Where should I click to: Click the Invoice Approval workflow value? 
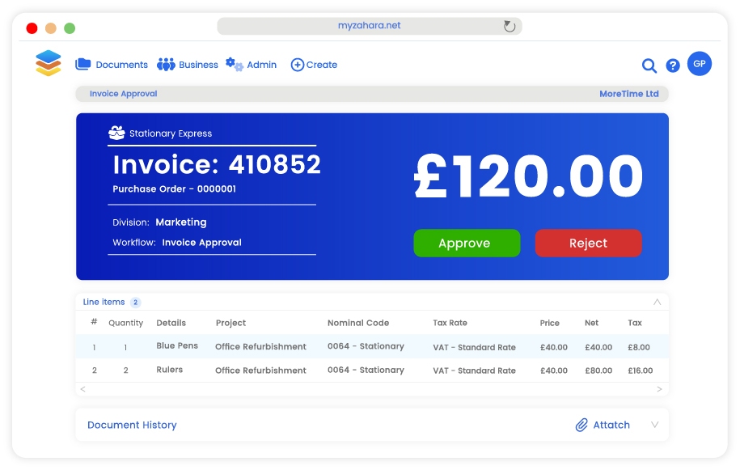[201, 243]
